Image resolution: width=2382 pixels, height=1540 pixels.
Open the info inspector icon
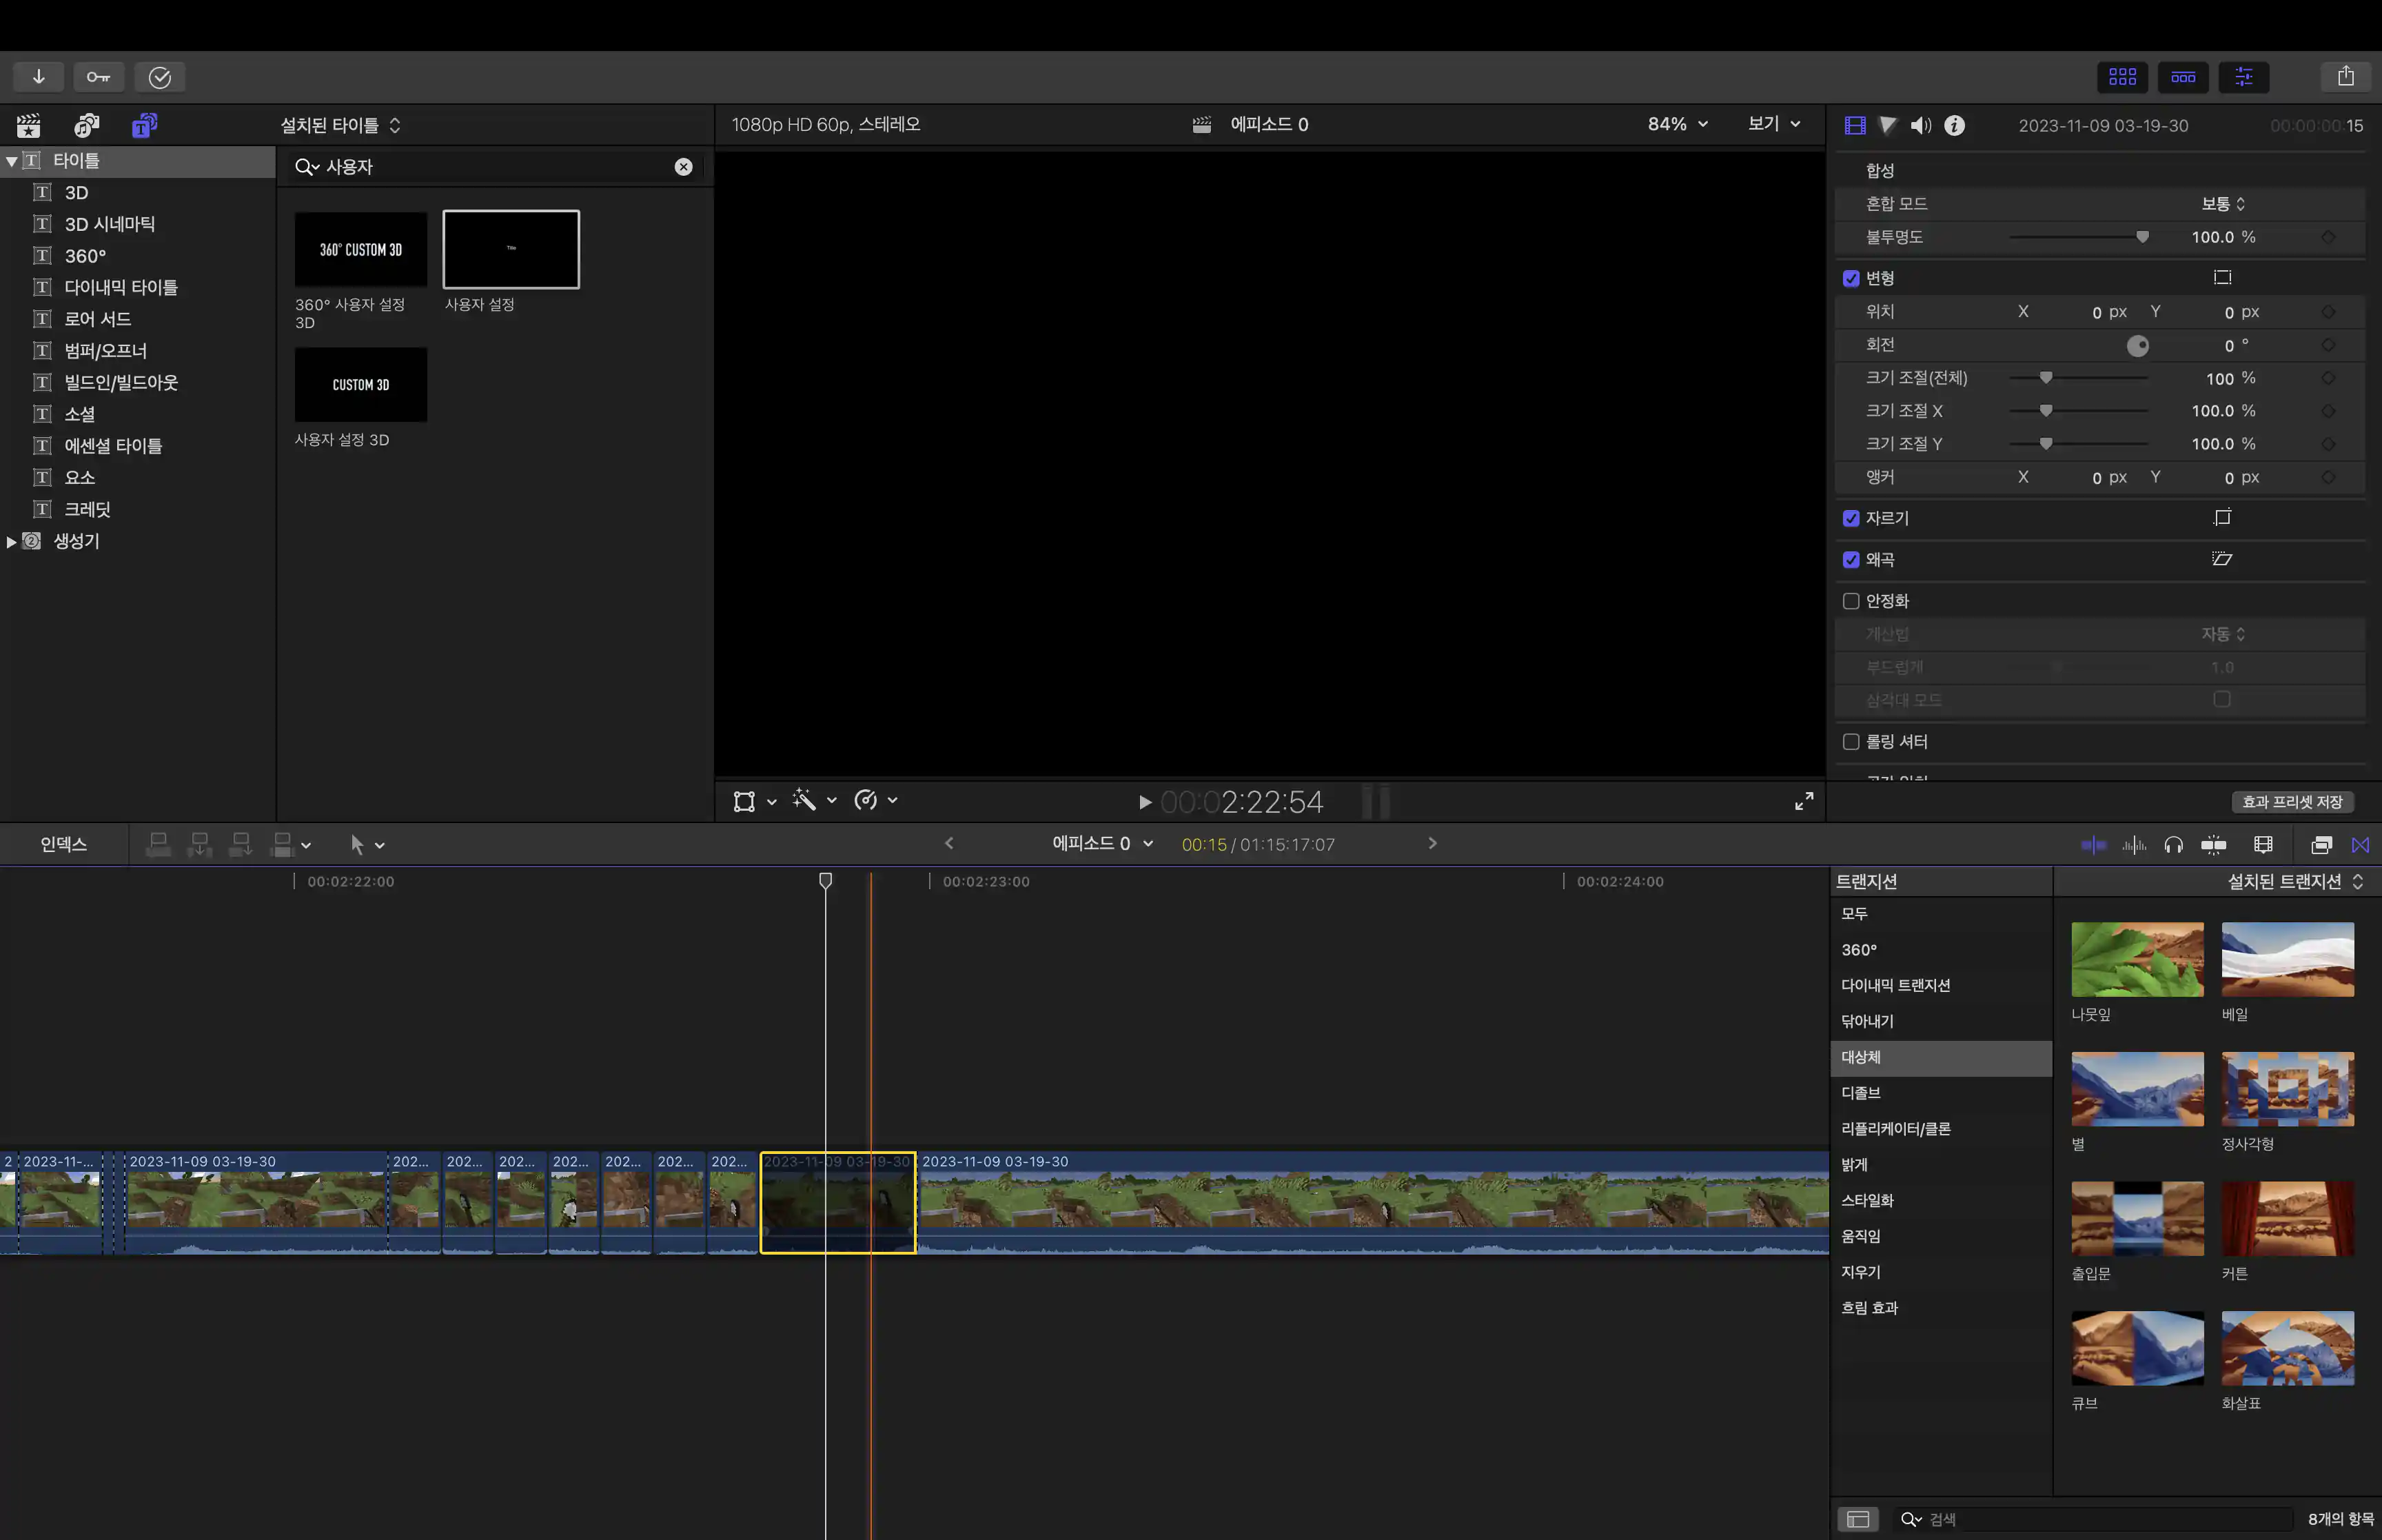1954,125
